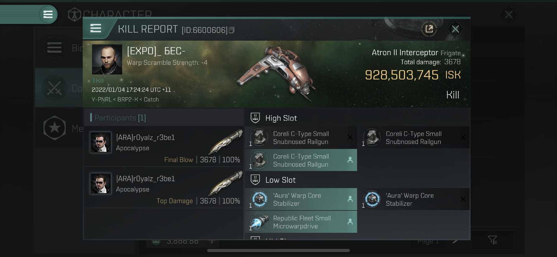Screen dimensions: 557x257
Task: Click X on right-column 'Aura' Warp Core Stabilizer
Action: 463,199
